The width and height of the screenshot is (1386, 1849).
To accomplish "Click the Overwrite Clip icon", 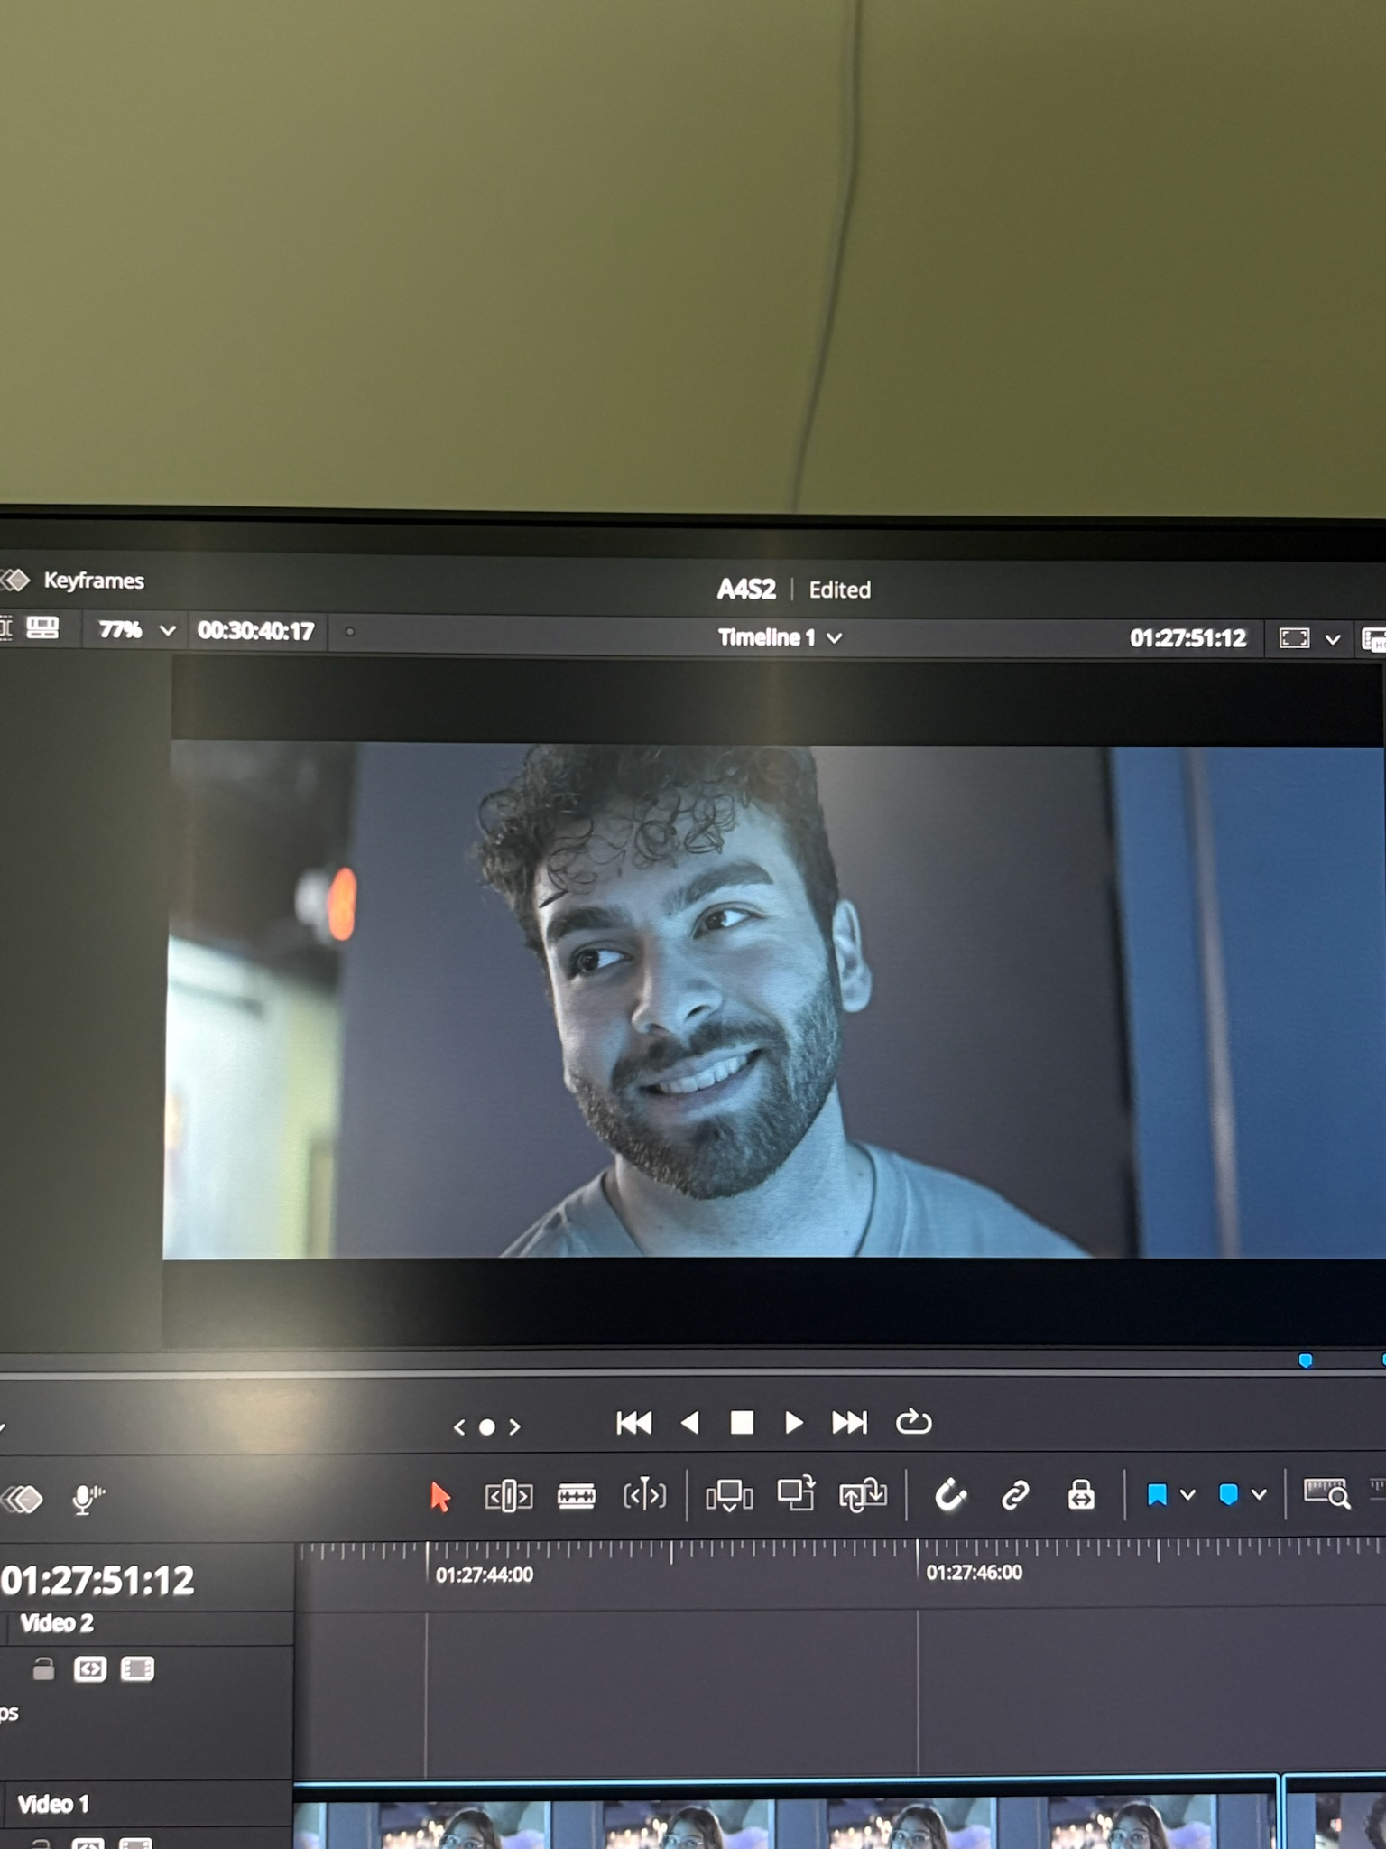I will pyautogui.click(x=796, y=1494).
